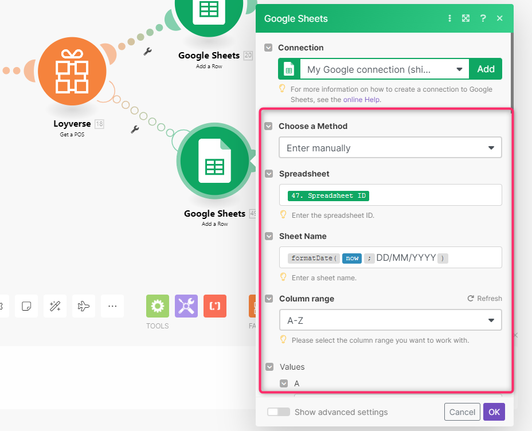Click the airplane explain flow icon

click(84, 306)
